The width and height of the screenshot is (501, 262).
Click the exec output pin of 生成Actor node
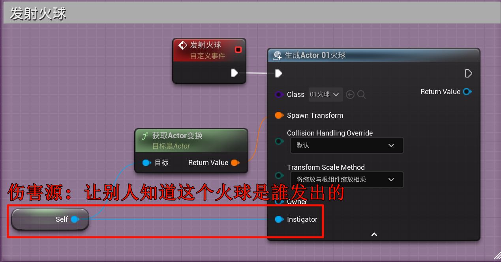[468, 73]
